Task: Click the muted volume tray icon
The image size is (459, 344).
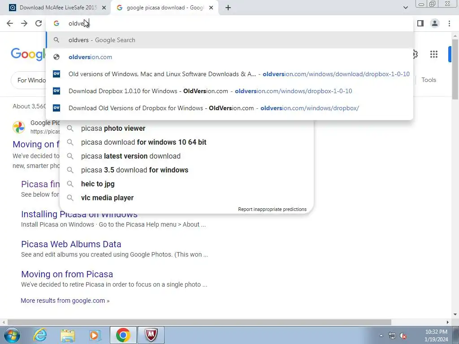Action: tap(403, 336)
